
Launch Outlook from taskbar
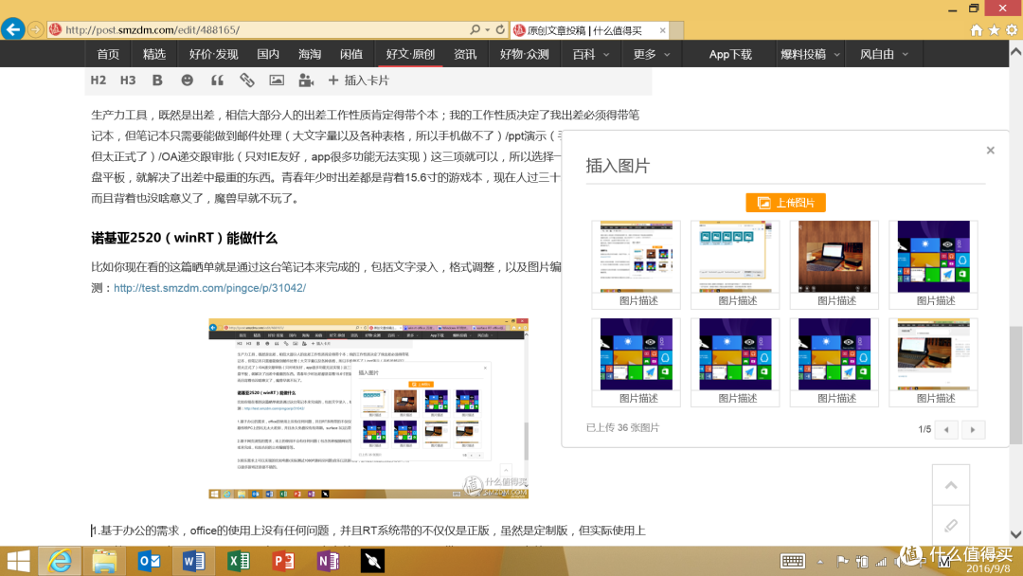(x=150, y=561)
